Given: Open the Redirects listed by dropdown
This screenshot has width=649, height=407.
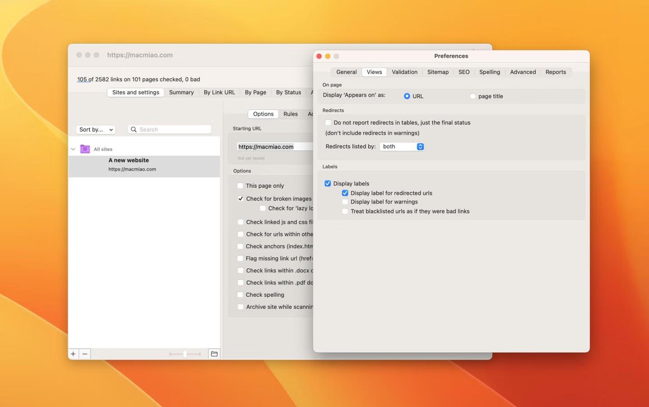Looking at the screenshot, I should pyautogui.click(x=402, y=147).
